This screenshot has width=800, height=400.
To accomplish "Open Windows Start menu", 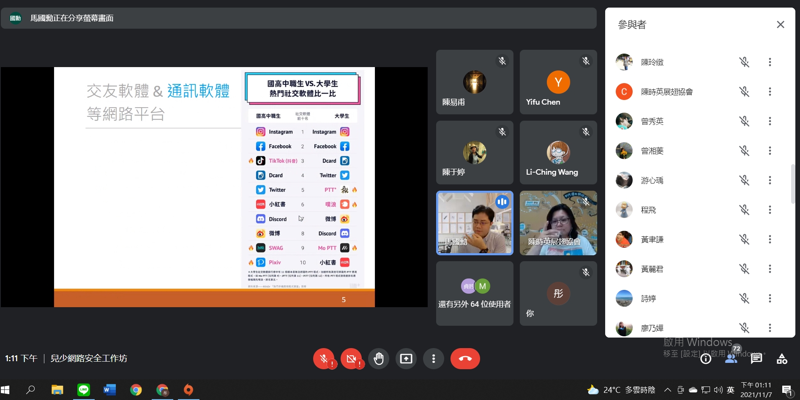I will coord(5,390).
